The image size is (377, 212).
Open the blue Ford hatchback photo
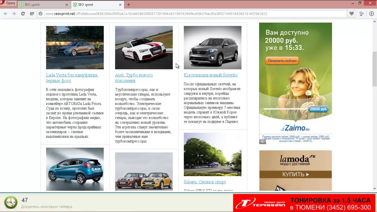[x=75, y=169]
